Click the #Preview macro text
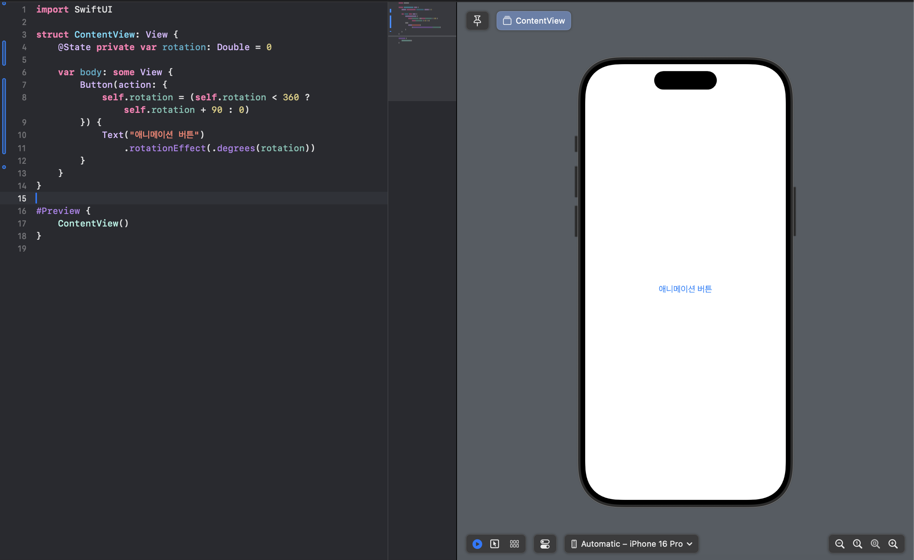Image resolution: width=914 pixels, height=560 pixels. point(58,211)
